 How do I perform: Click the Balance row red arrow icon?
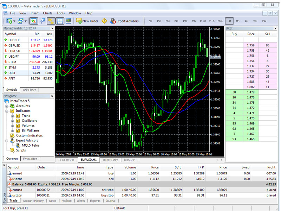click(x=9, y=184)
